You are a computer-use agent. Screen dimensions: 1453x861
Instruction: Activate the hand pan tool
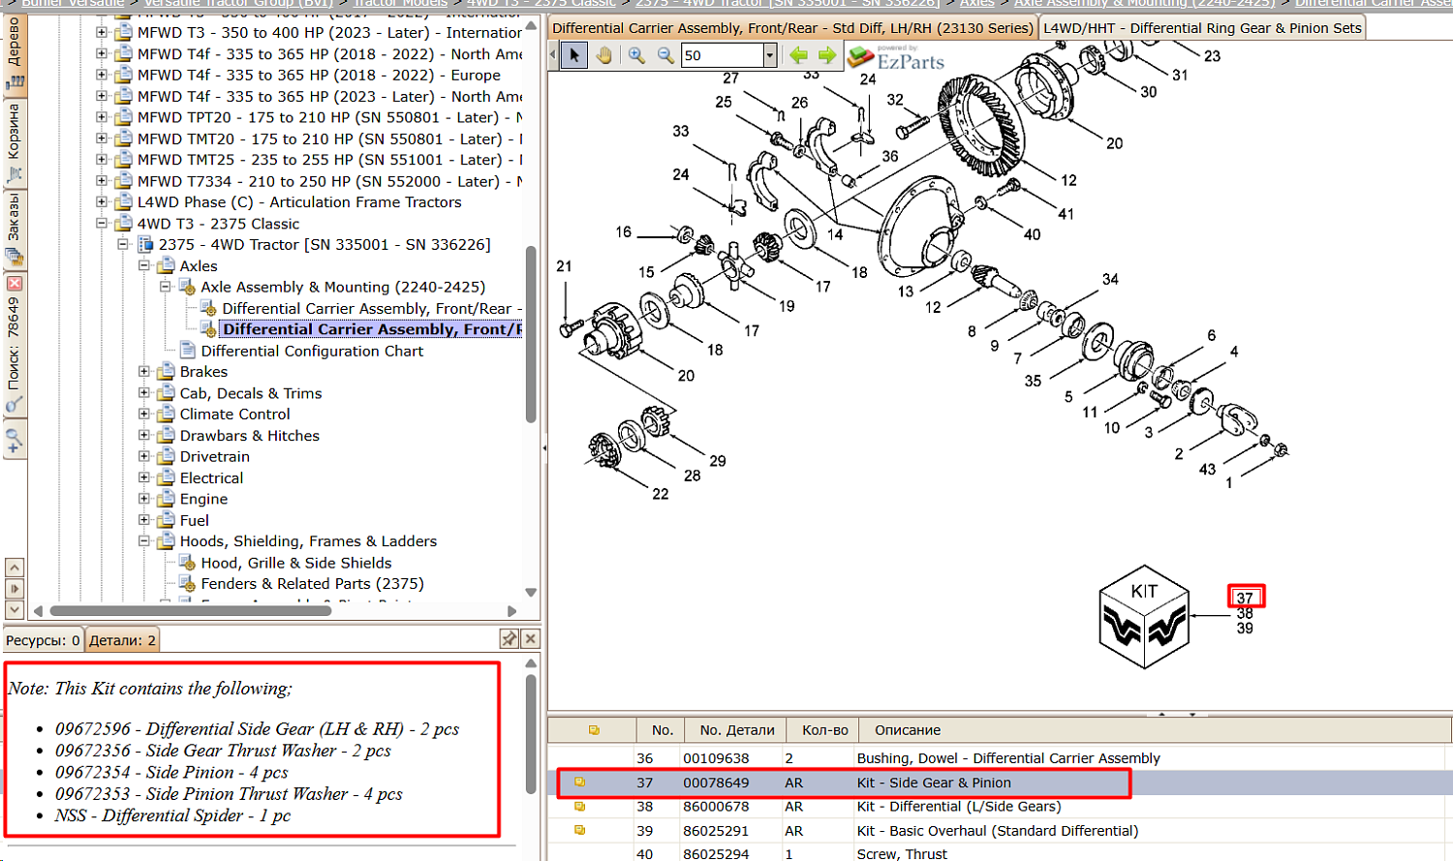coord(604,55)
